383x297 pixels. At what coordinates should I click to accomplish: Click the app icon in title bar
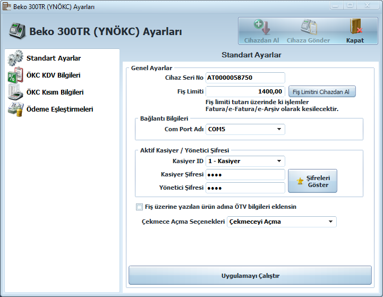(x=7, y=5)
